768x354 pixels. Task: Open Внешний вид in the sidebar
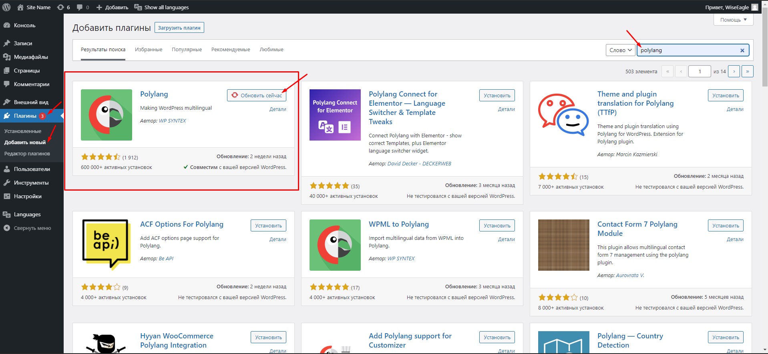[32, 102]
